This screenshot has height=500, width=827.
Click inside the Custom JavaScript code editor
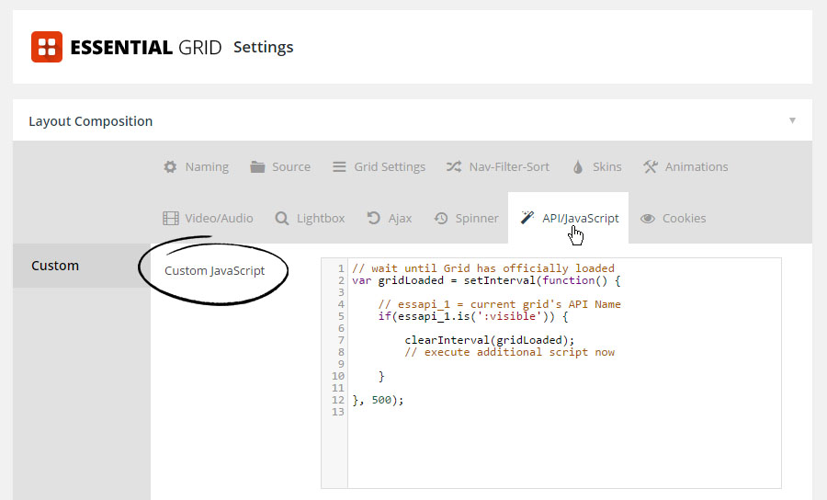(x=551, y=373)
